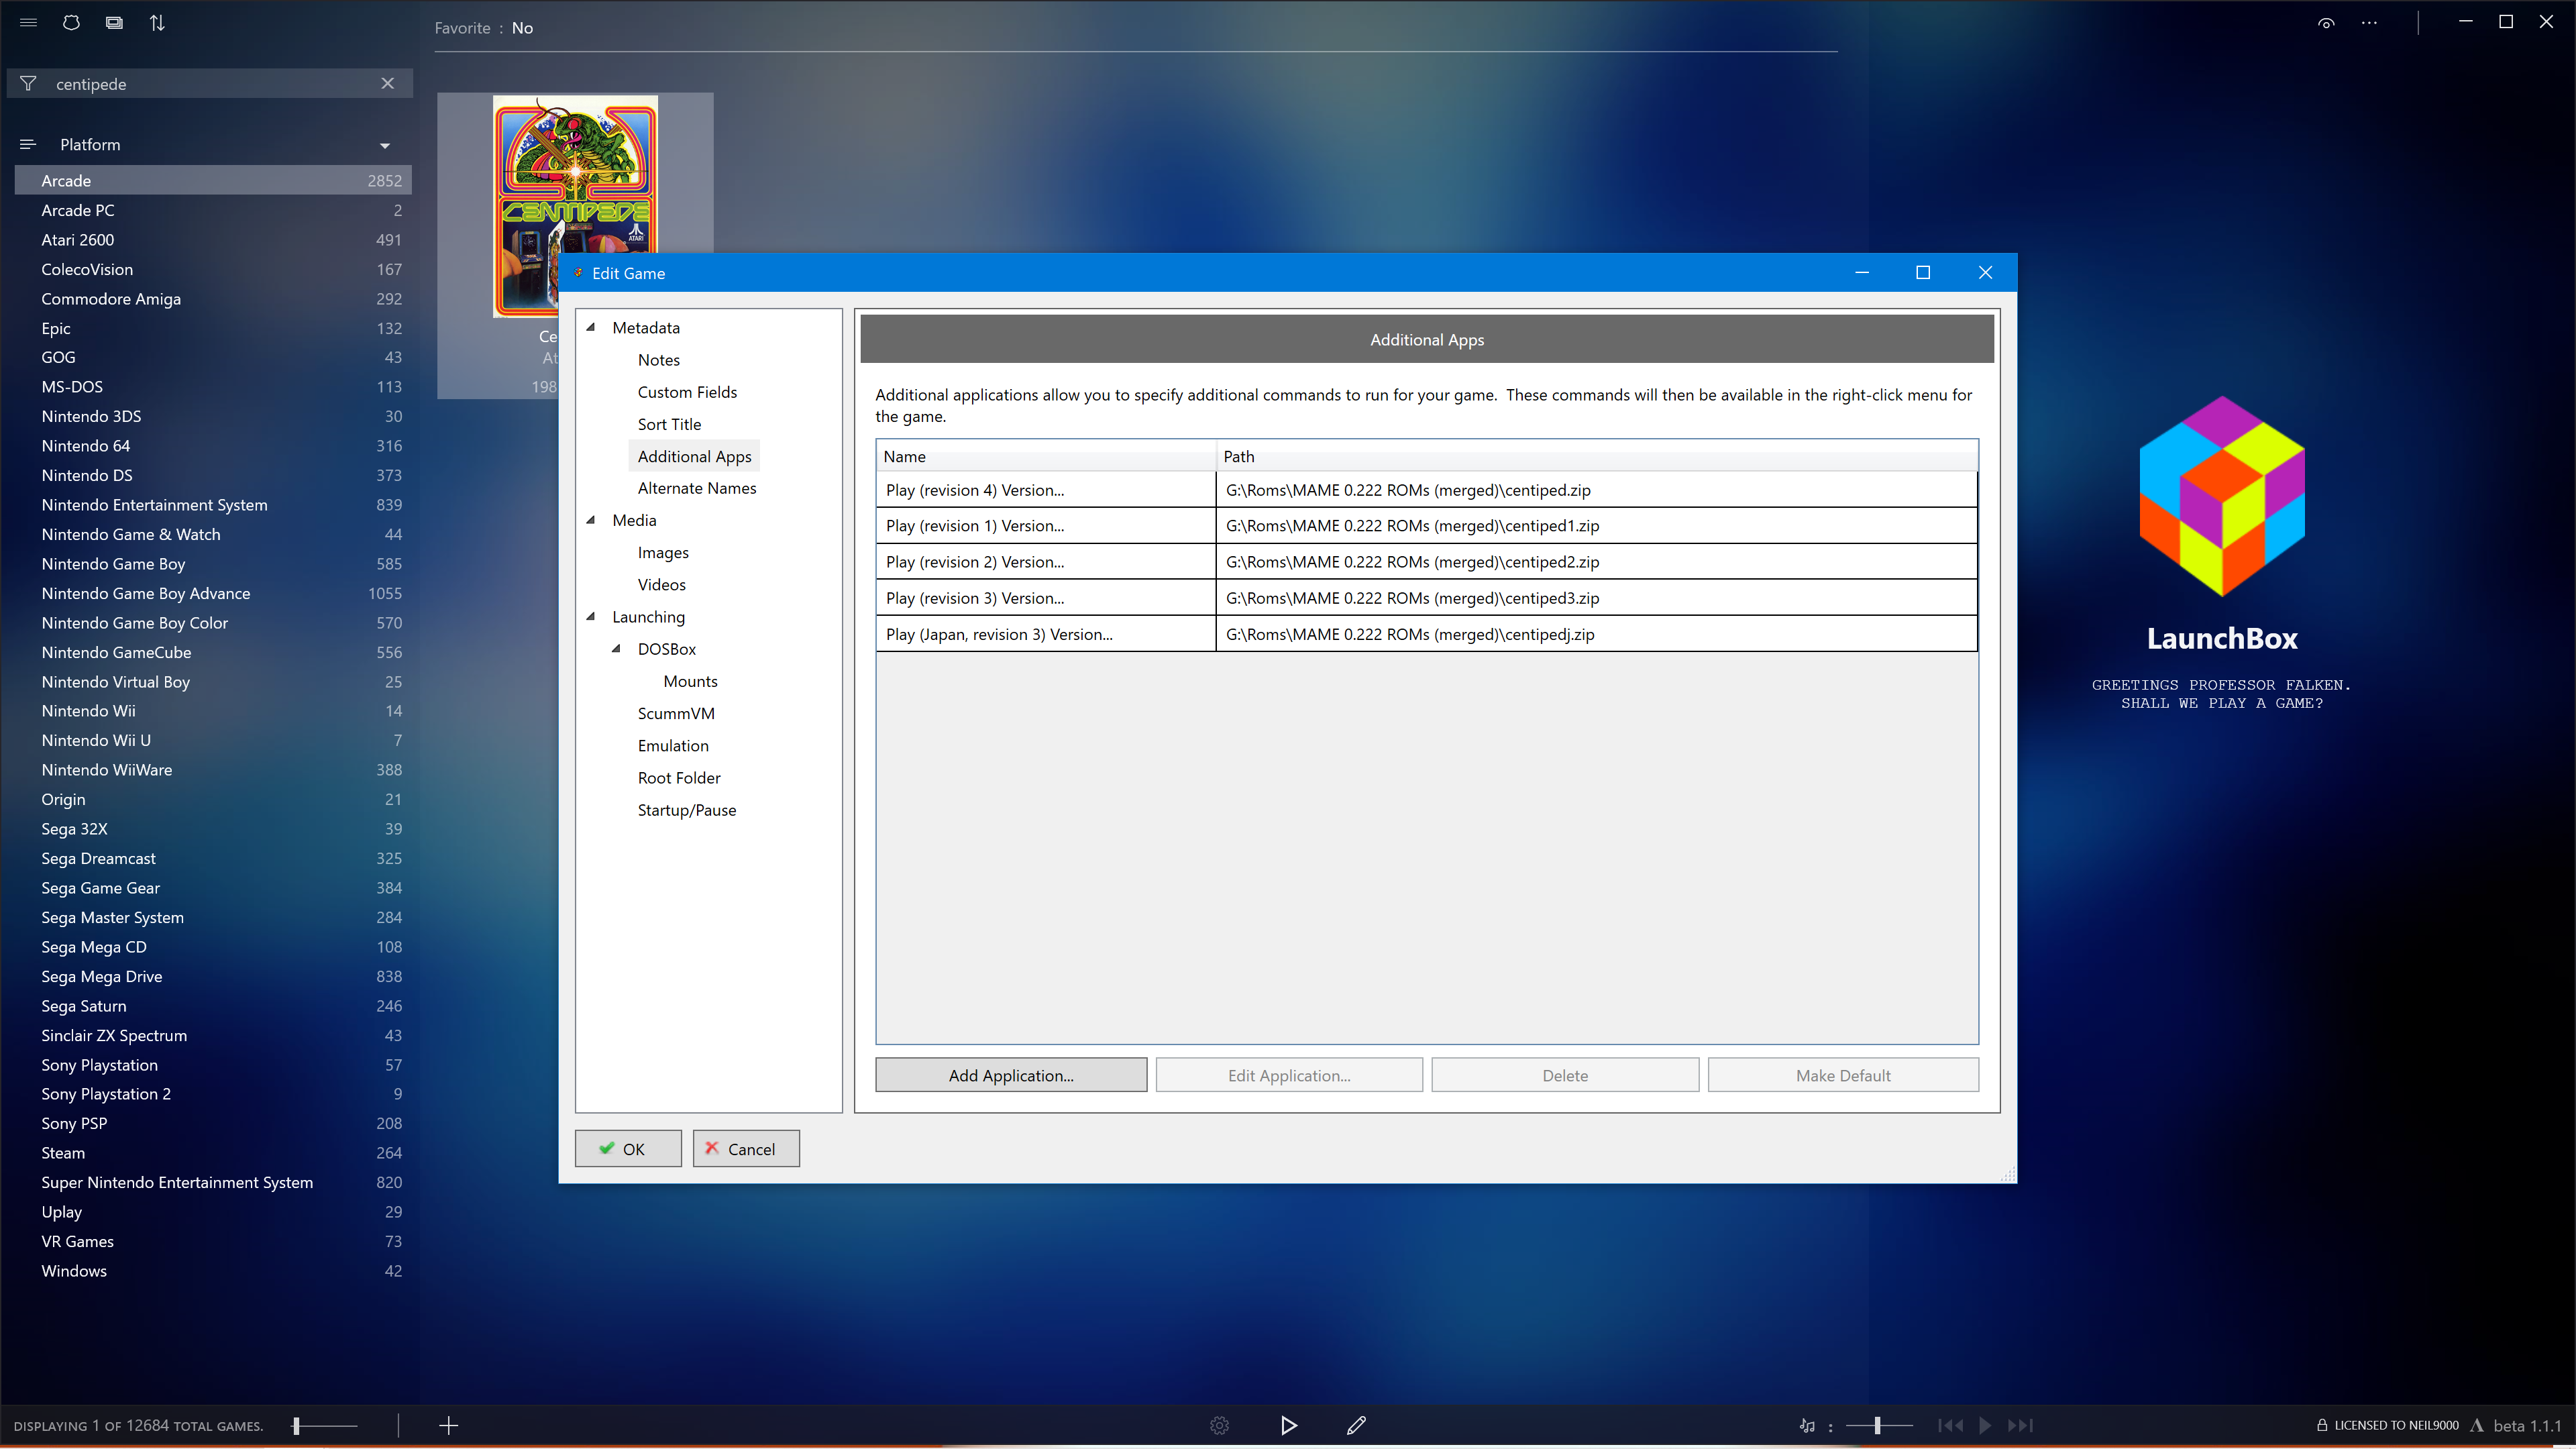Open the three-dot more options menu
This screenshot has width=2576, height=1449.
[x=2369, y=23]
